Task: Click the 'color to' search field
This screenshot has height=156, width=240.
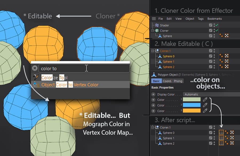Action: tap(84, 68)
